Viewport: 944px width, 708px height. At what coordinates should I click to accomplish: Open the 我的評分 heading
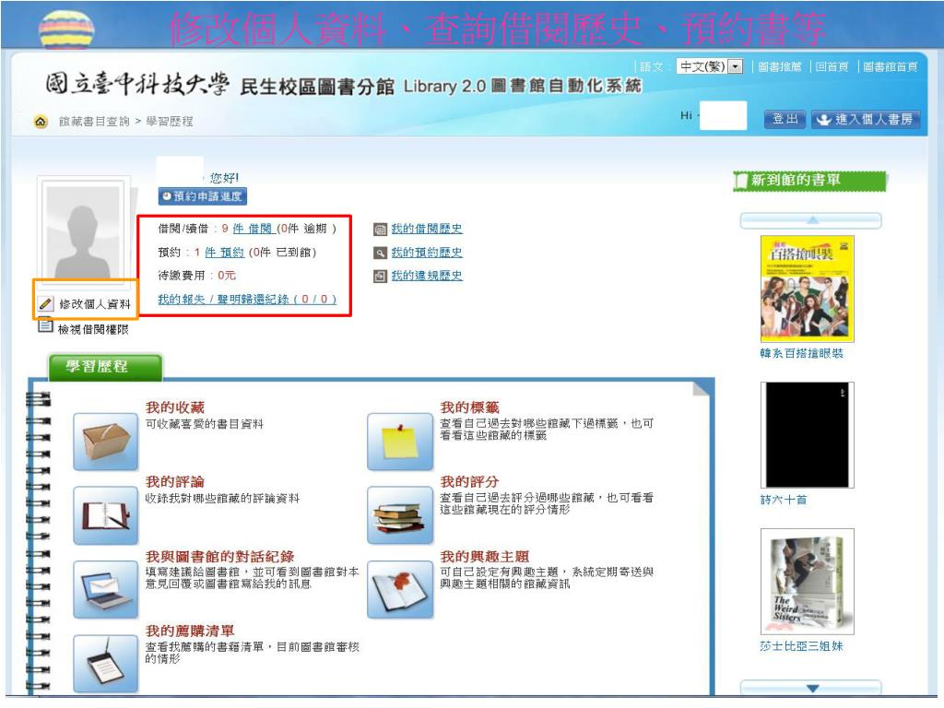[469, 481]
